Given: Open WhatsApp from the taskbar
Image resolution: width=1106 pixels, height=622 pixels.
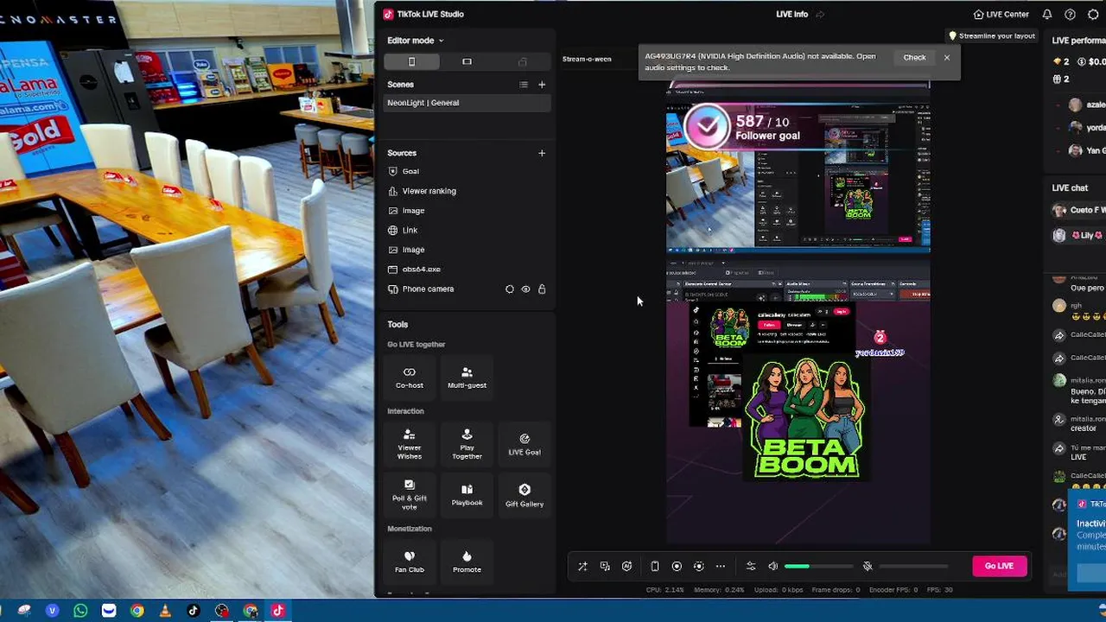Looking at the screenshot, I should point(80,611).
